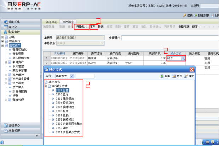219x146 pixels.
Task: Select 0208 融资租出 reduction method
Action: (x=65, y=119)
